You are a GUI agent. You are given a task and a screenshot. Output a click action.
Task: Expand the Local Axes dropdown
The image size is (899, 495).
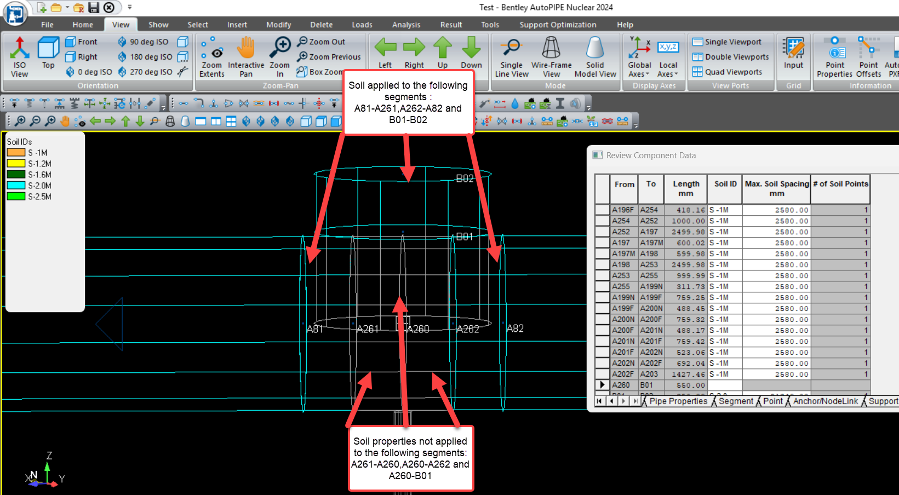(x=668, y=56)
